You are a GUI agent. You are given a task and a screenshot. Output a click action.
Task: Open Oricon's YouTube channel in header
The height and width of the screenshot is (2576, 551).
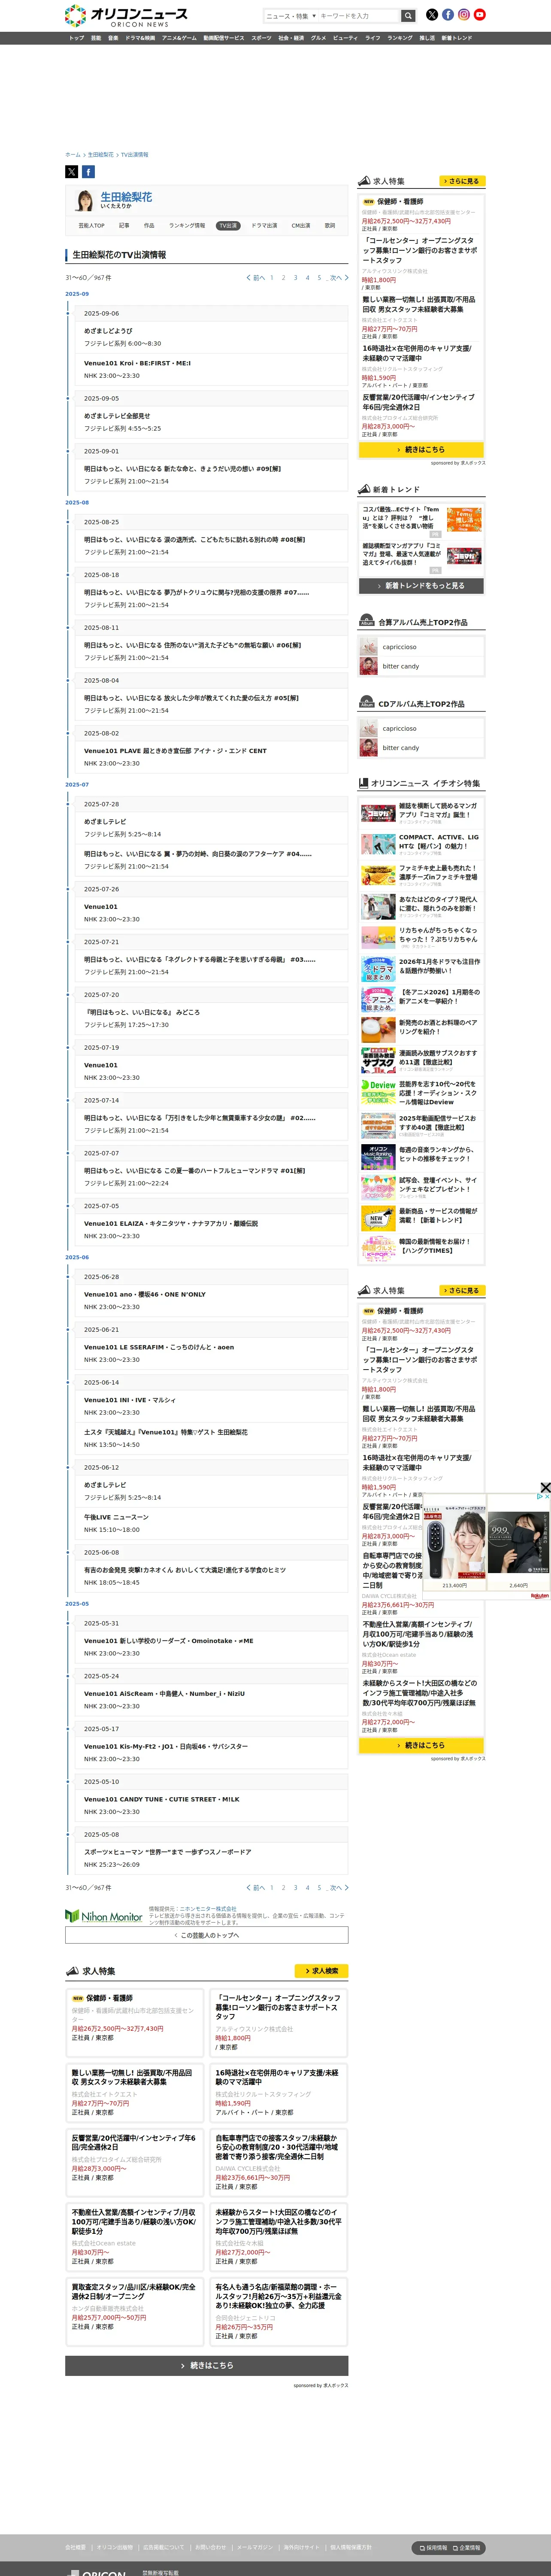480,15
